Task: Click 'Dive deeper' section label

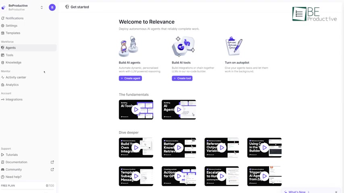Action: (129, 133)
